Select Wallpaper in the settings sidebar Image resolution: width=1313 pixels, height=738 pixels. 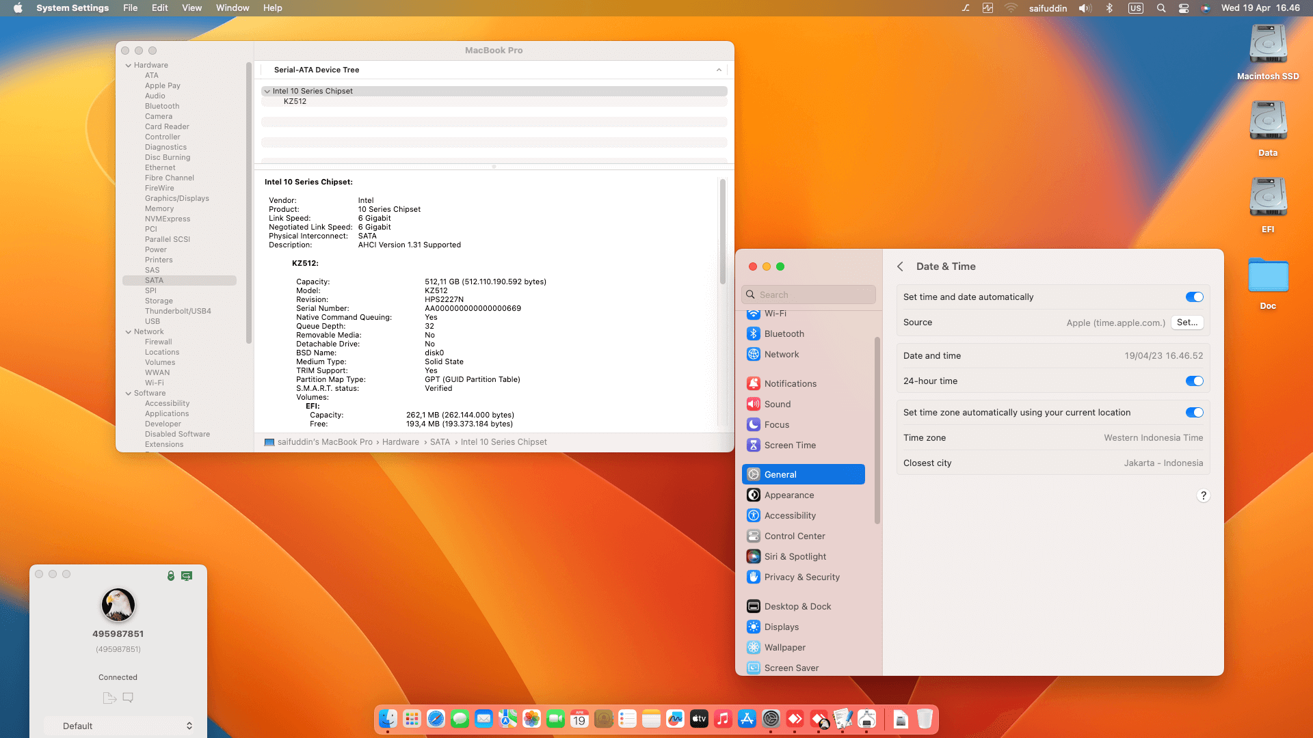pos(784,647)
